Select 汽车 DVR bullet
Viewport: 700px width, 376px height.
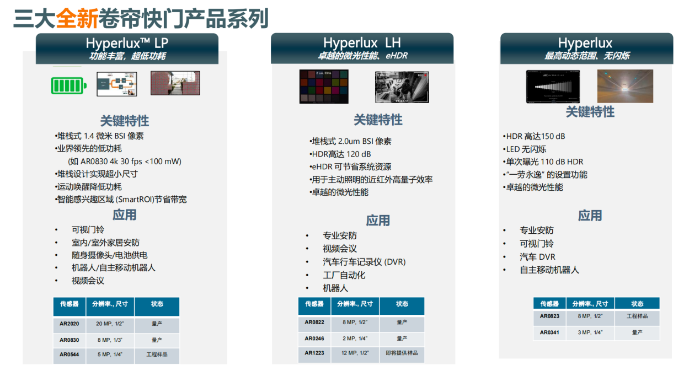tap(537, 257)
